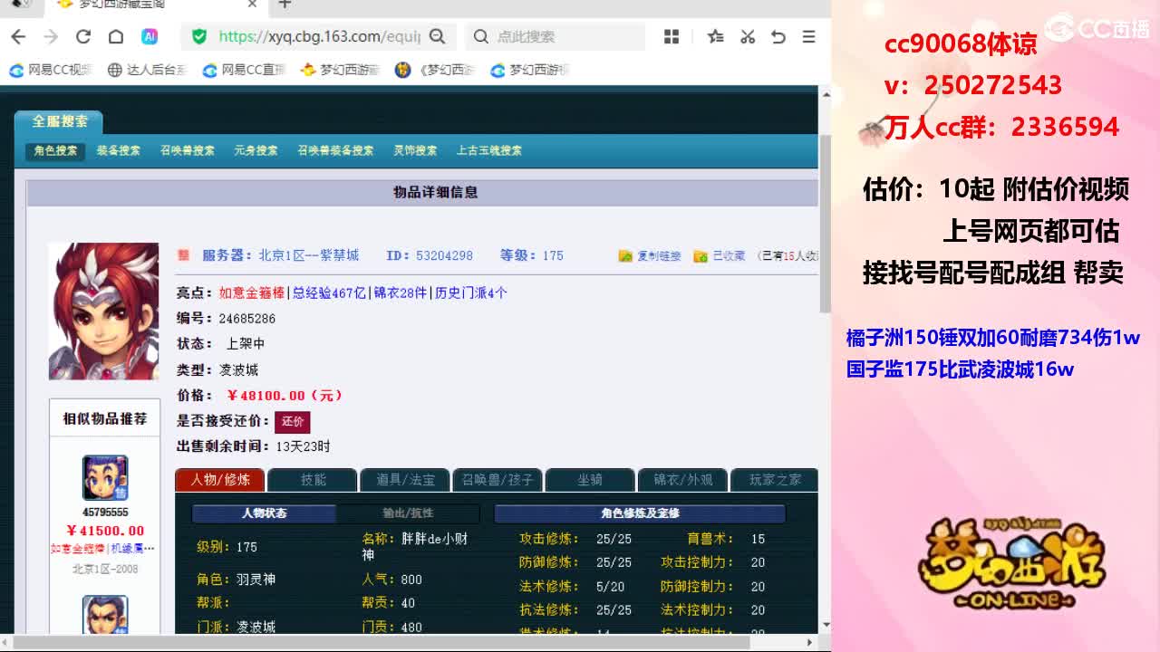
Task: Open the AI assistant icon in toolbar
Action: click(150, 36)
